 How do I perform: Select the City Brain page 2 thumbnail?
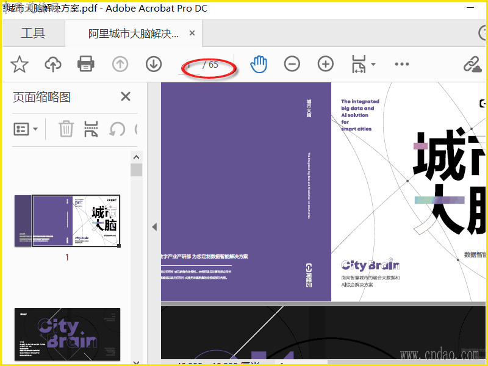67,334
